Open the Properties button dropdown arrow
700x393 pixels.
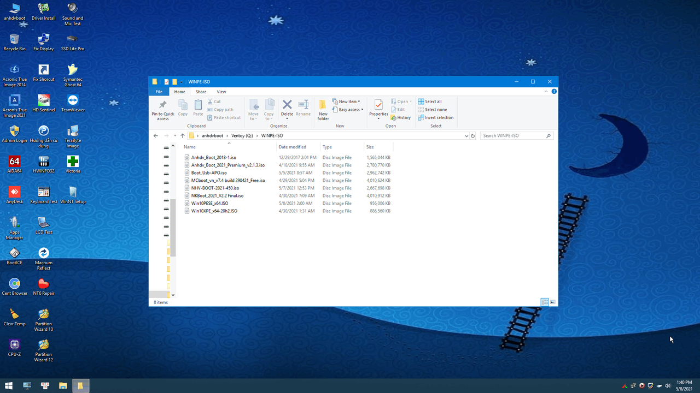(x=378, y=119)
